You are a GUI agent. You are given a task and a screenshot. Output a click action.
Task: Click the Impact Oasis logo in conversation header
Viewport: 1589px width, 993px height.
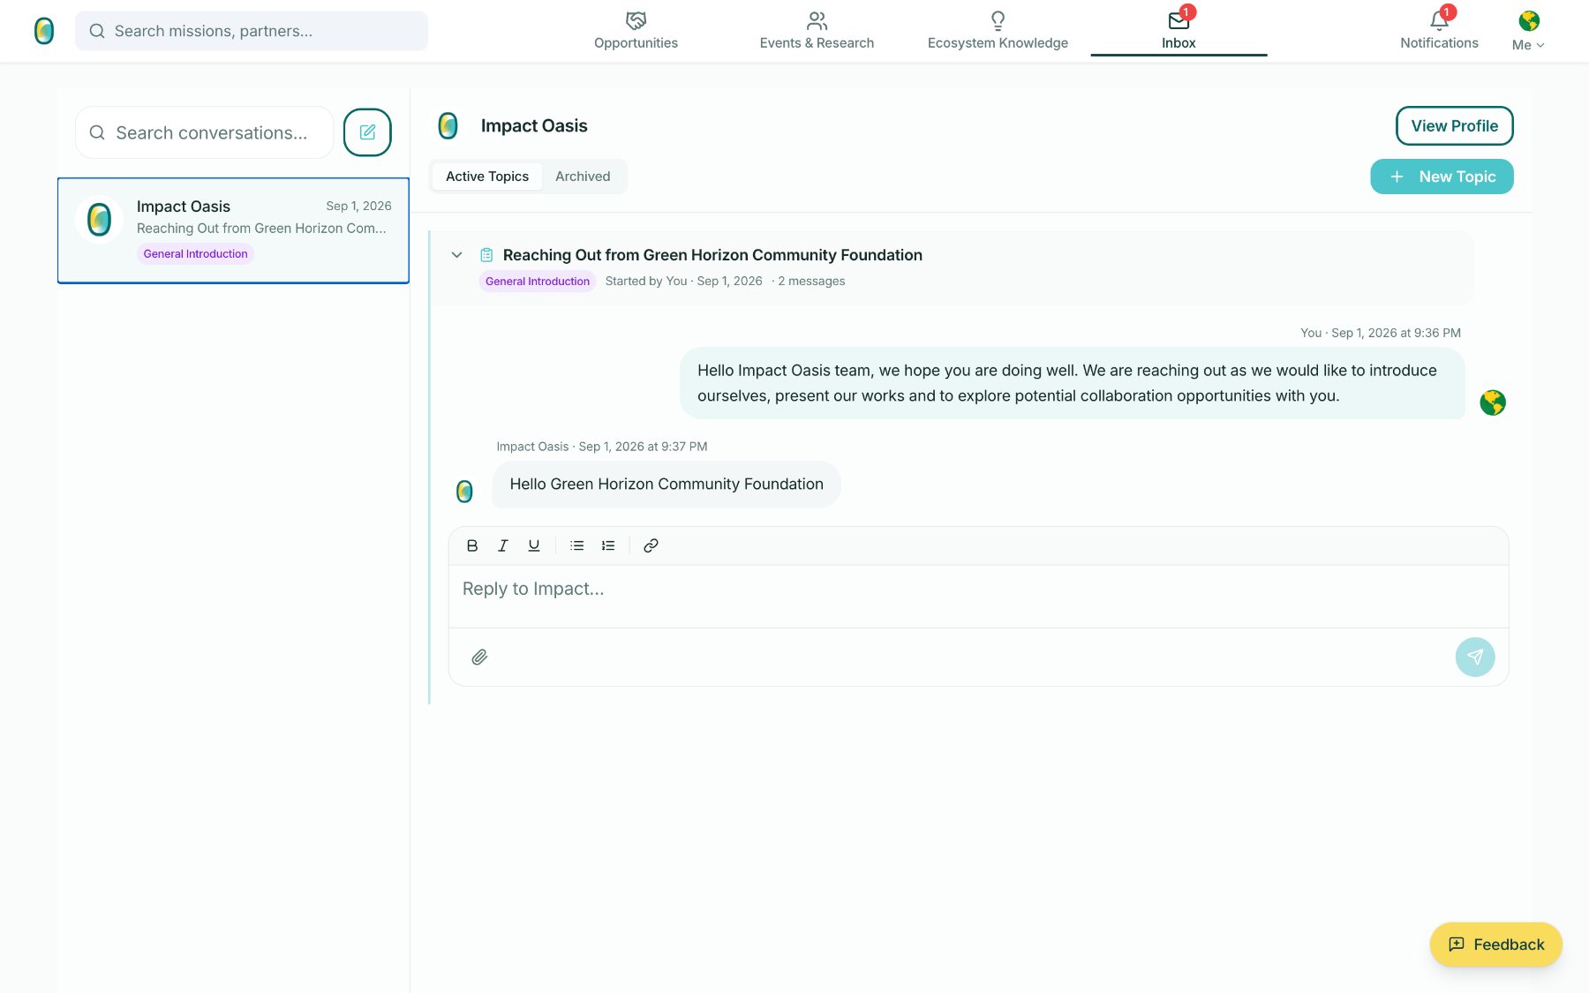[x=448, y=126]
